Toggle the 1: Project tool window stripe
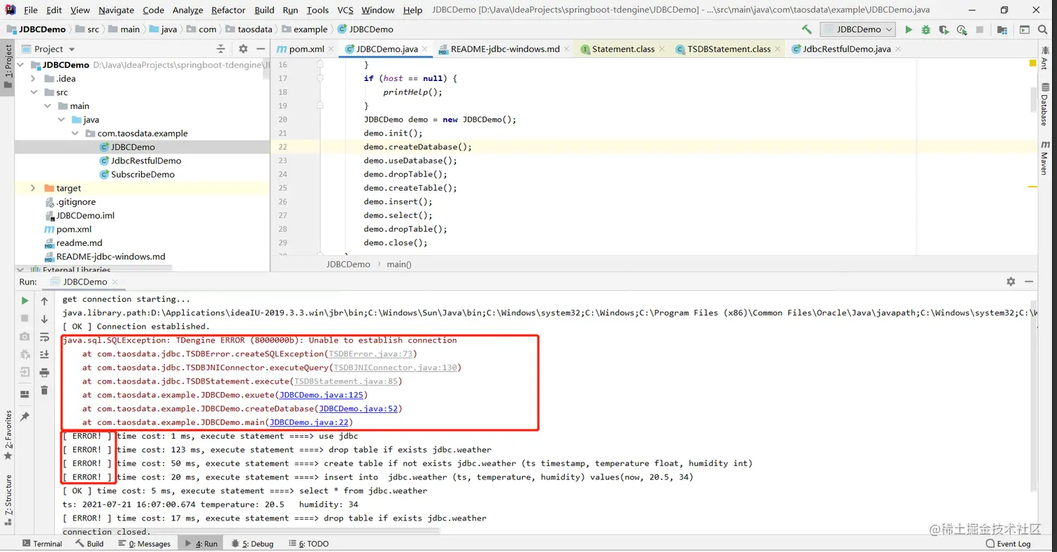The image size is (1057, 552). pyautogui.click(x=8, y=66)
